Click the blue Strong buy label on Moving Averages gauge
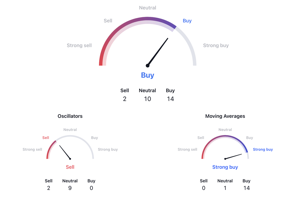The height and width of the screenshot is (197, 300). (263, 149)
